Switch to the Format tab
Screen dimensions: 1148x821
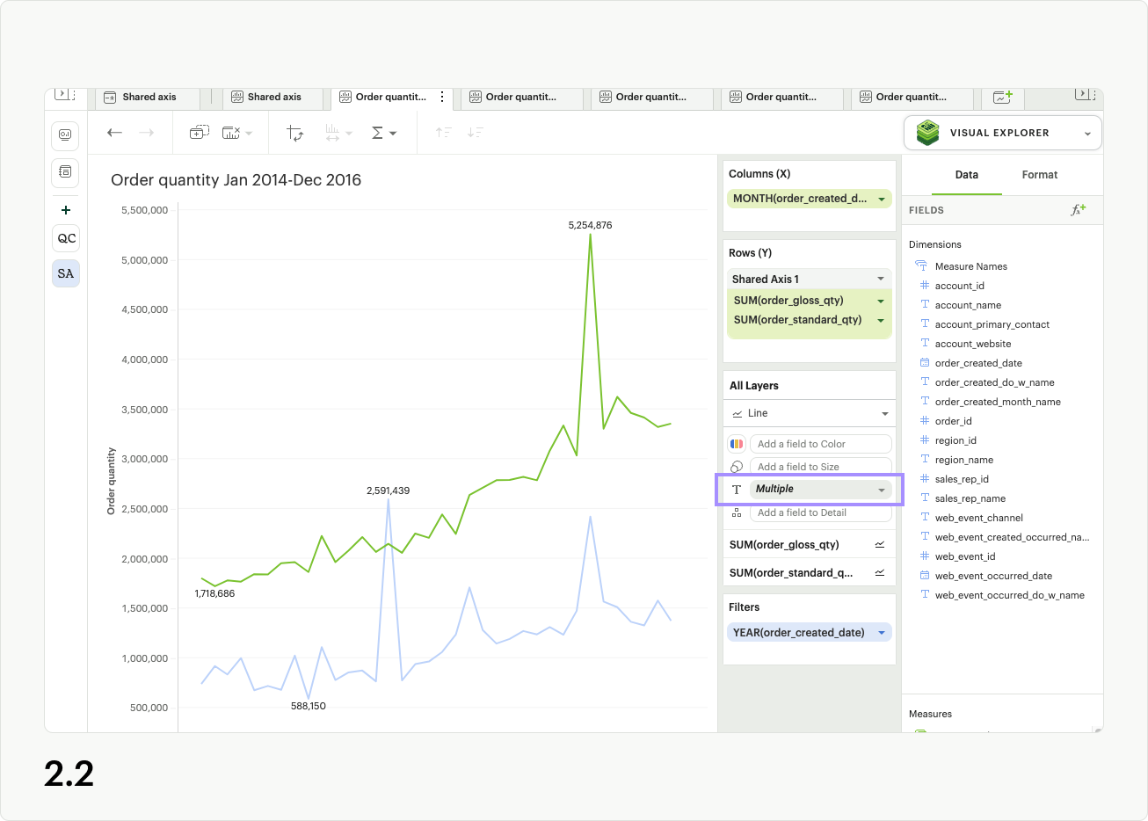point(1039,175)
